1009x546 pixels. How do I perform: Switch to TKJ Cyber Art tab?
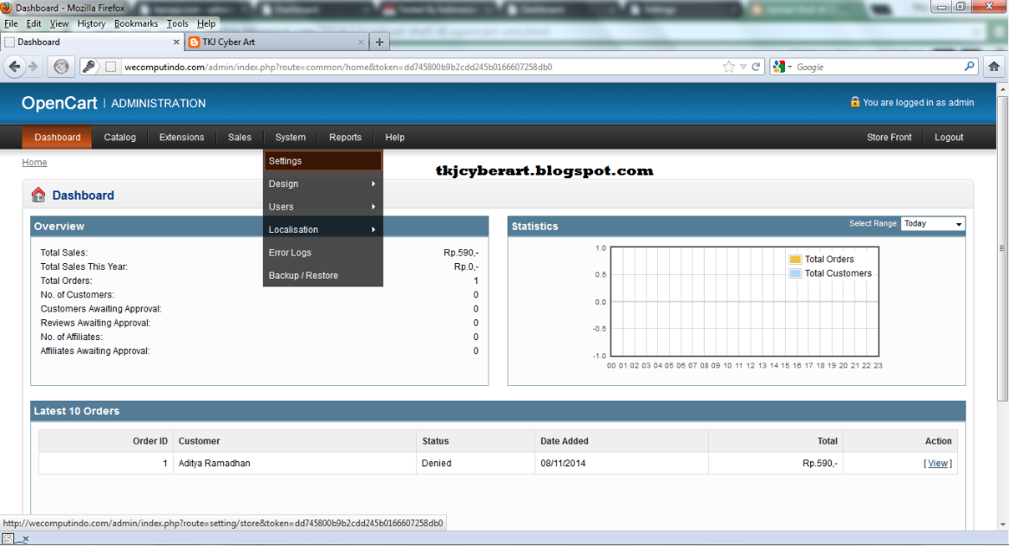[x=276, y=42]
